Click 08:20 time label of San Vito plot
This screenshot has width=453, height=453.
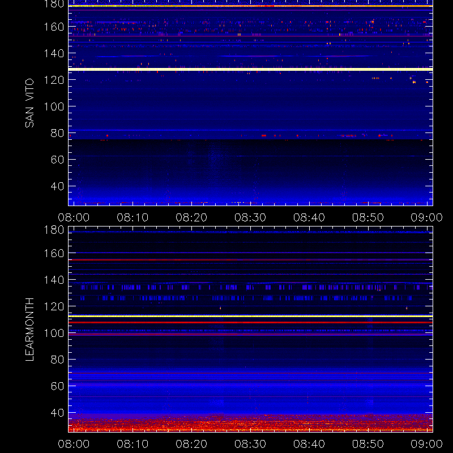coord(191,217)
